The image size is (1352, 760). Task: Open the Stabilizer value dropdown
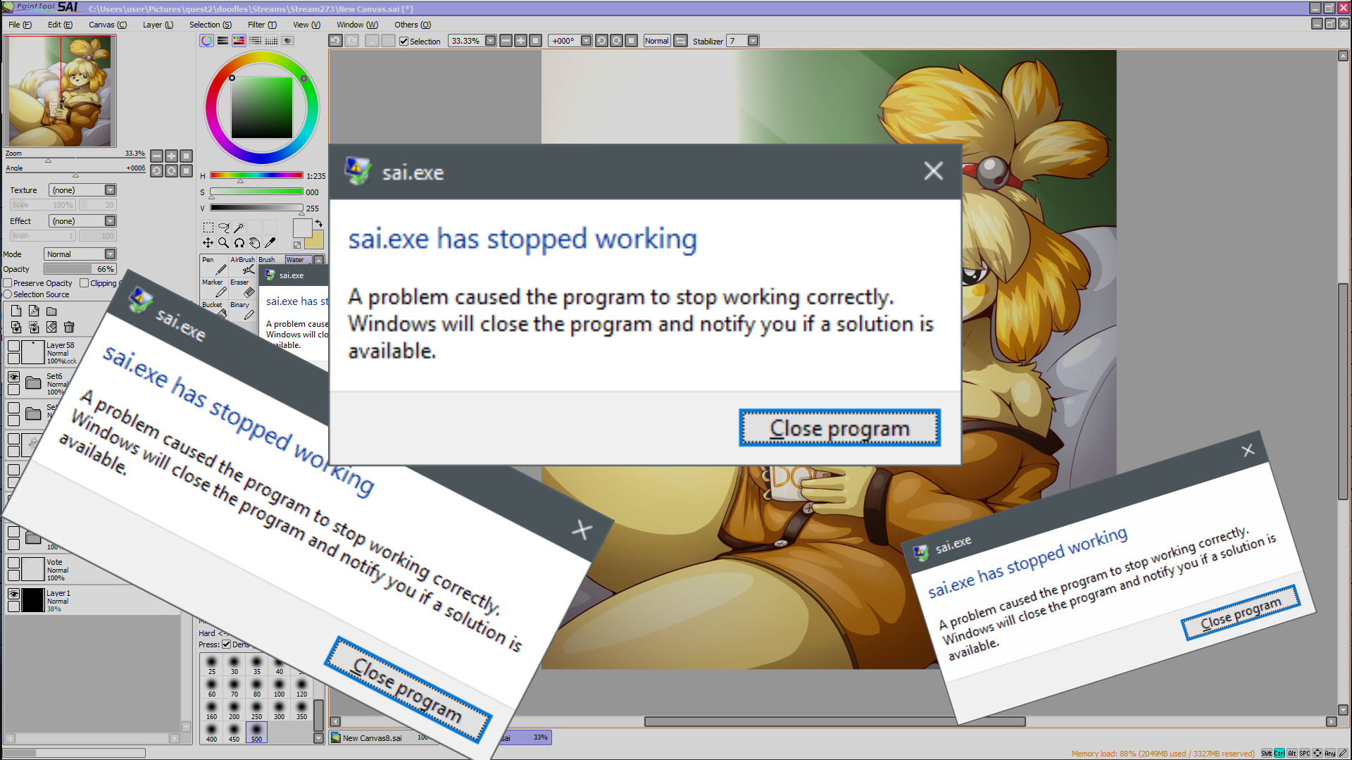point(753,41)
